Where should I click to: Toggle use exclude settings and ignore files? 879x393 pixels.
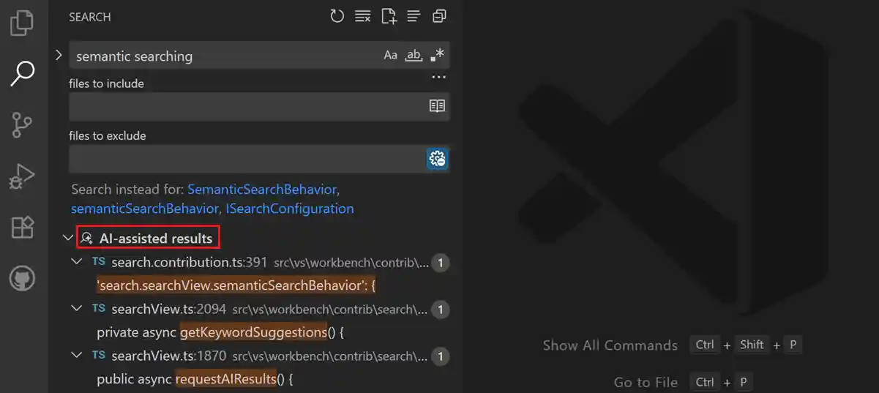437,159
